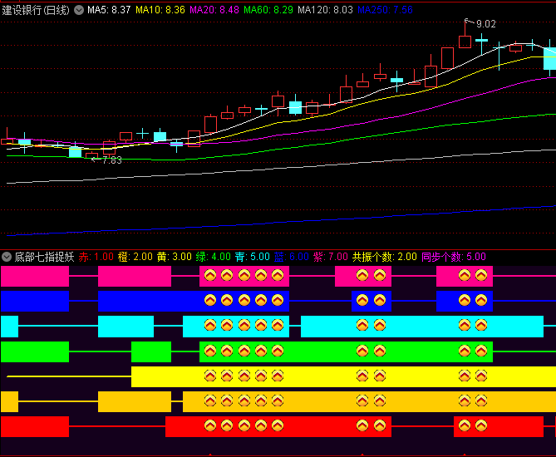
Task: Select the MA60: 8.29 label
Action: point(268,10)
